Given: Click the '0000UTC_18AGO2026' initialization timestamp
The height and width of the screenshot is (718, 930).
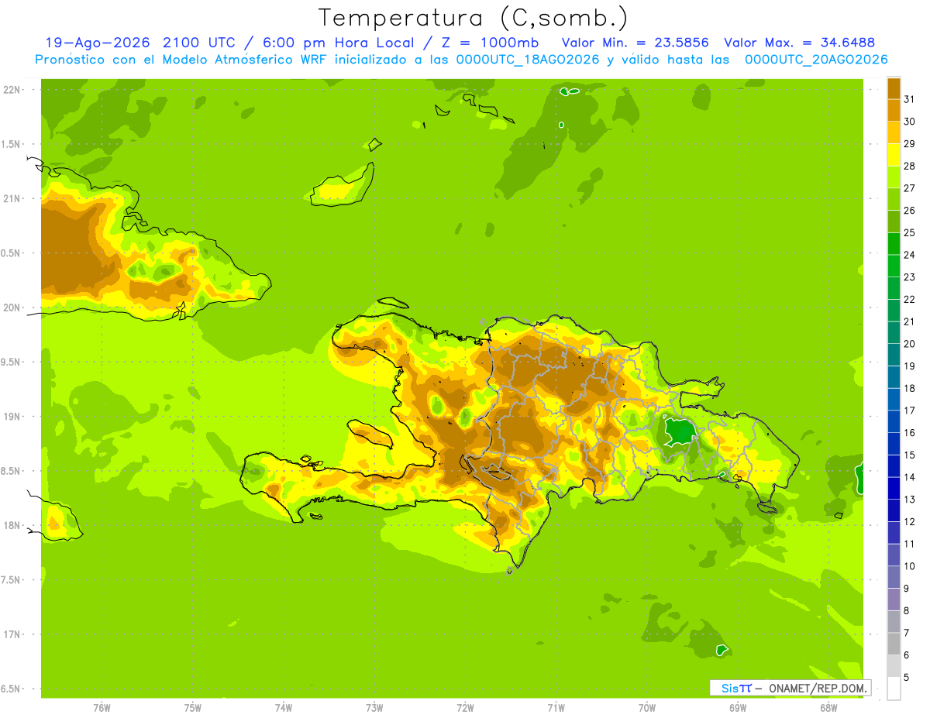Looking at the screenshot, I should pos(529,60).
